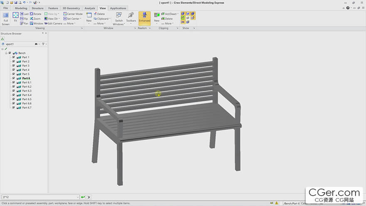Image resolution: width=366 pixels, height=206 pixels.
Task: Select the vport1 entry in Structure Browser
Action: pyautogui.click(x=10, y=44)
